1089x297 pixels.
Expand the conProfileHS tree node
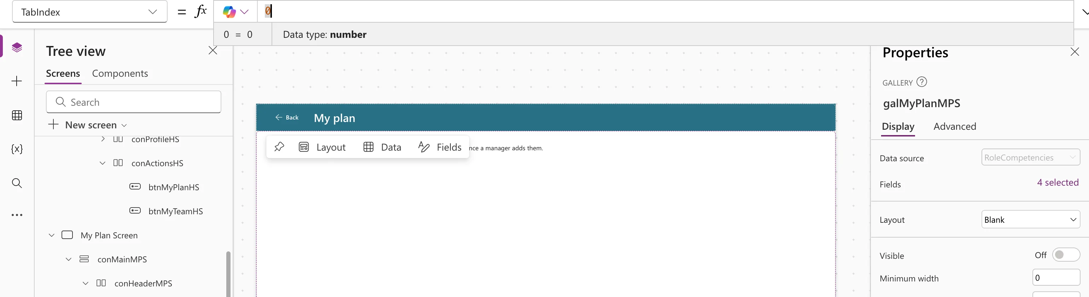pyautogui.click(x=102, y=139)
